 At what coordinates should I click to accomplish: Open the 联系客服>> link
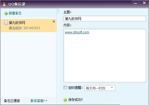[x=39, y=101]
